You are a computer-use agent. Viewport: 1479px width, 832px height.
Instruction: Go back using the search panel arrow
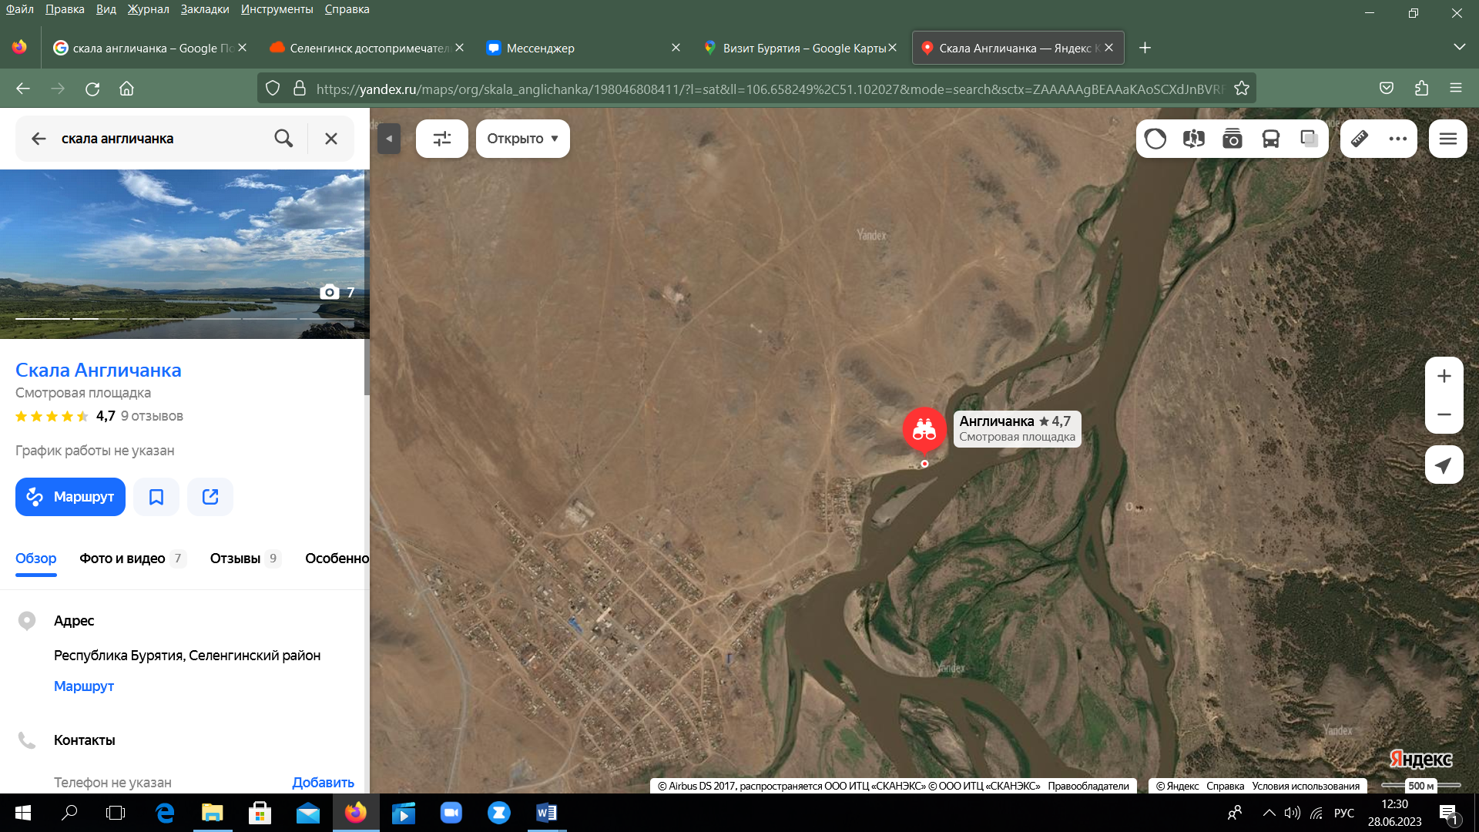(x=39, y=139)
